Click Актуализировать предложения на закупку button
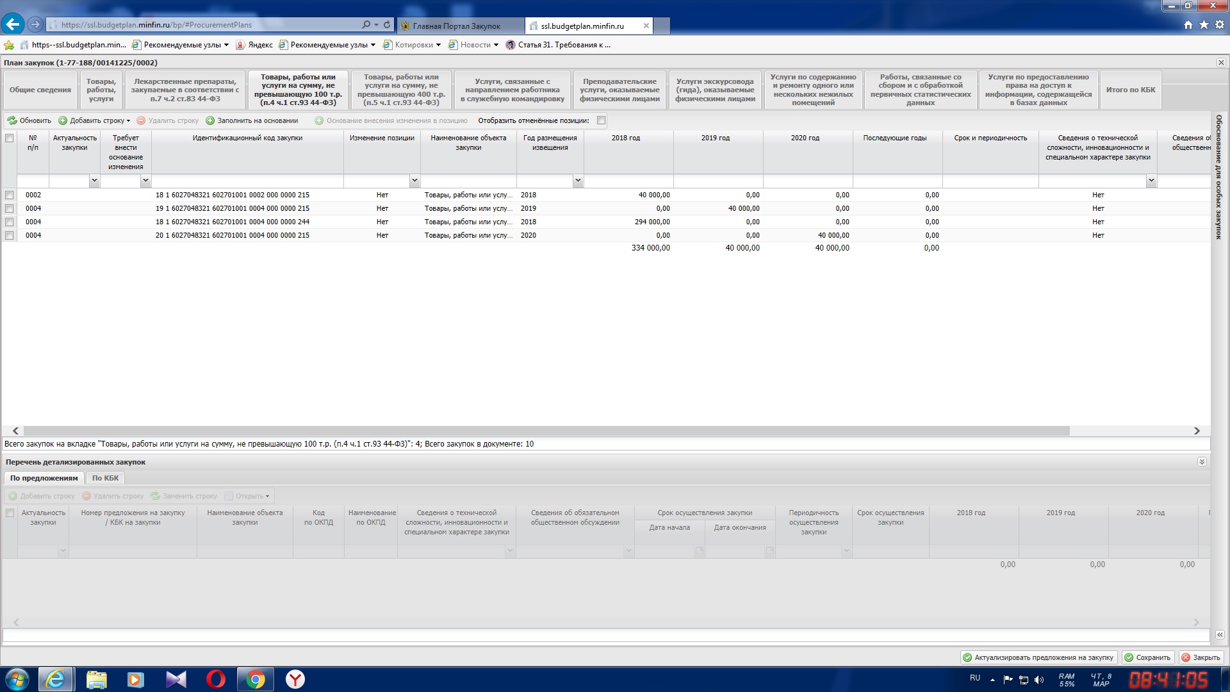This screenshot has width=1230, height=692. click(x=1038, y=657)
